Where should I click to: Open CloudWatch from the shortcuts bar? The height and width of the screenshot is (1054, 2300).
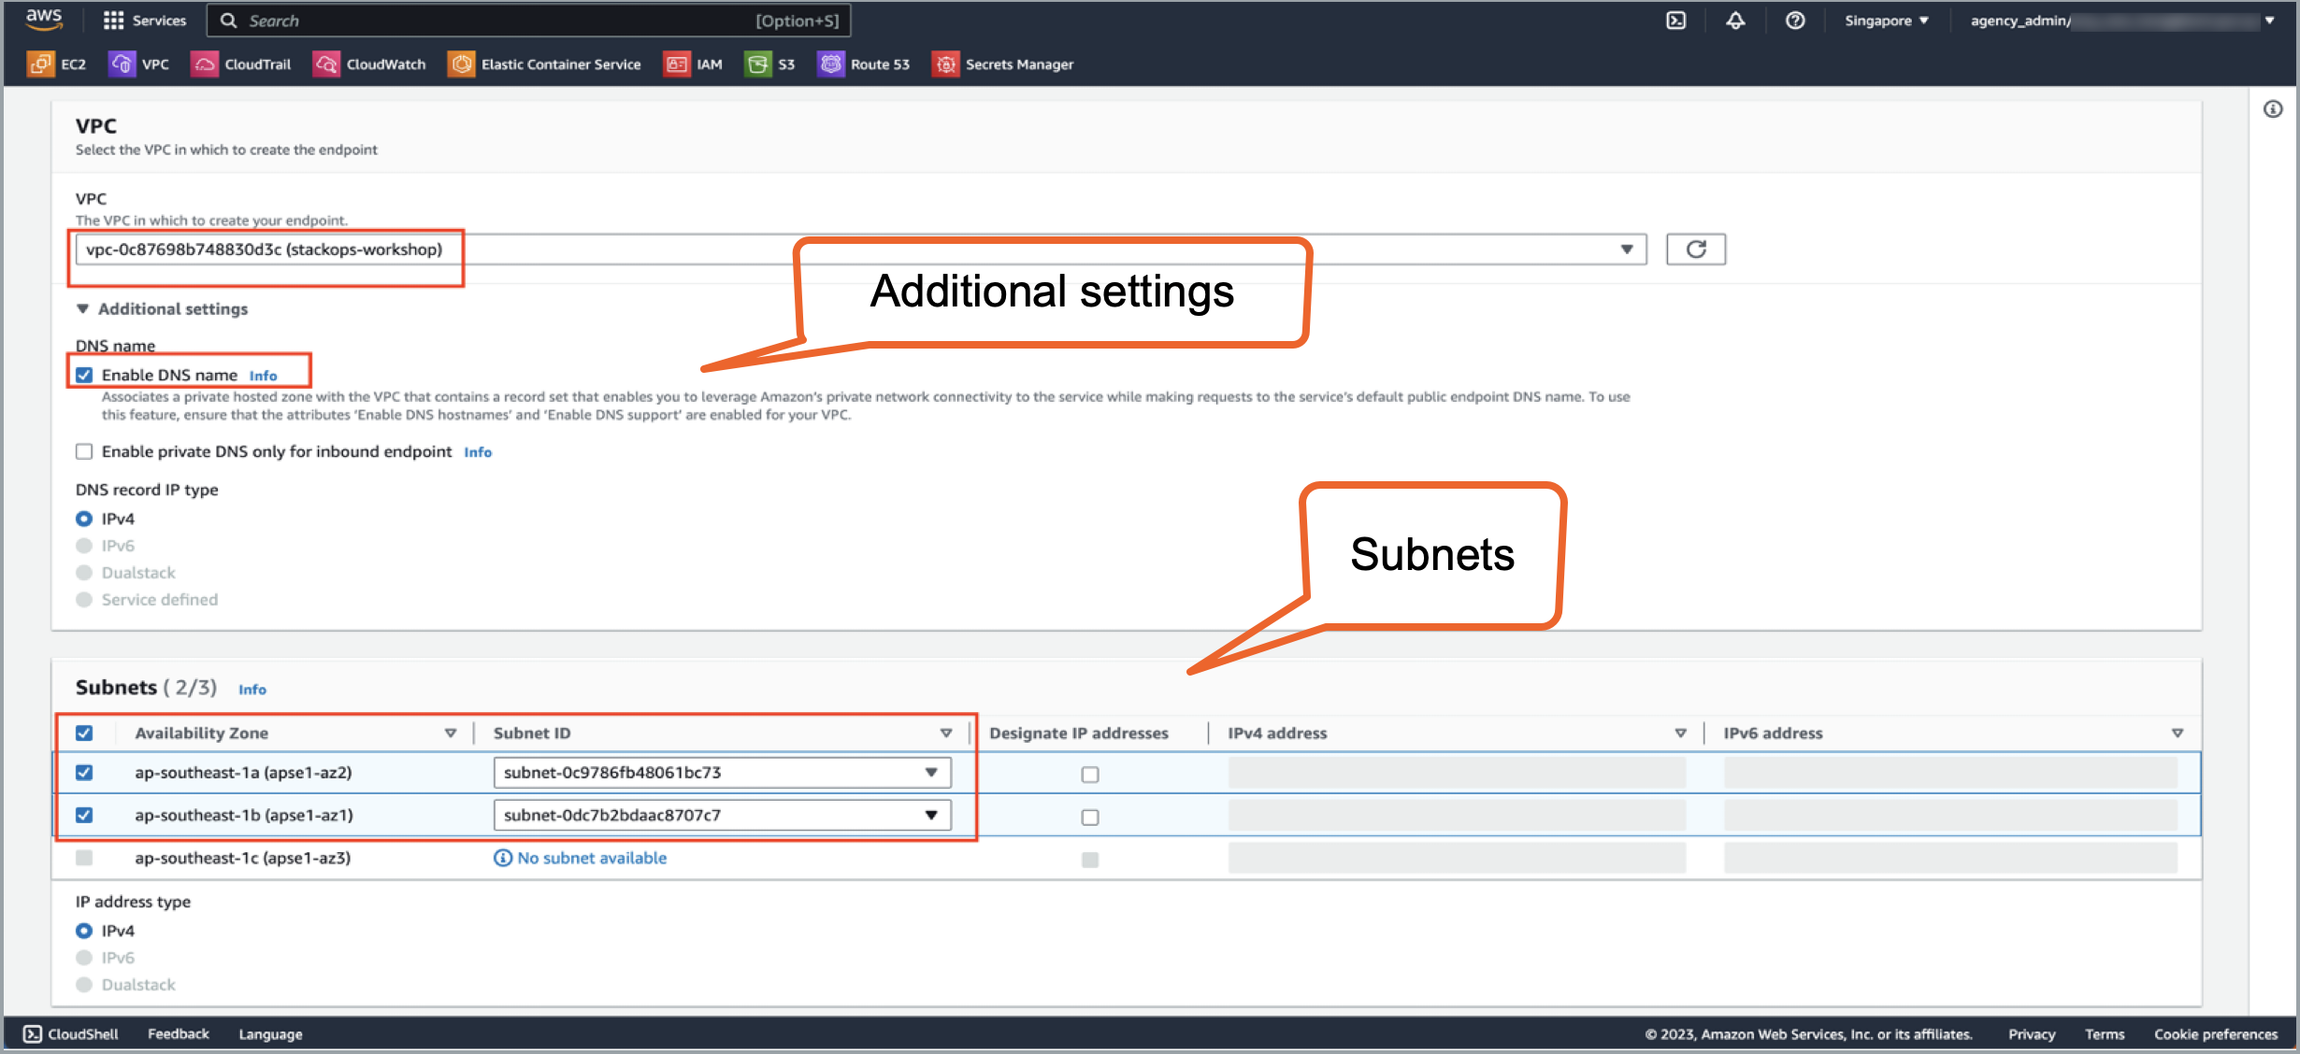coord(369,64)
